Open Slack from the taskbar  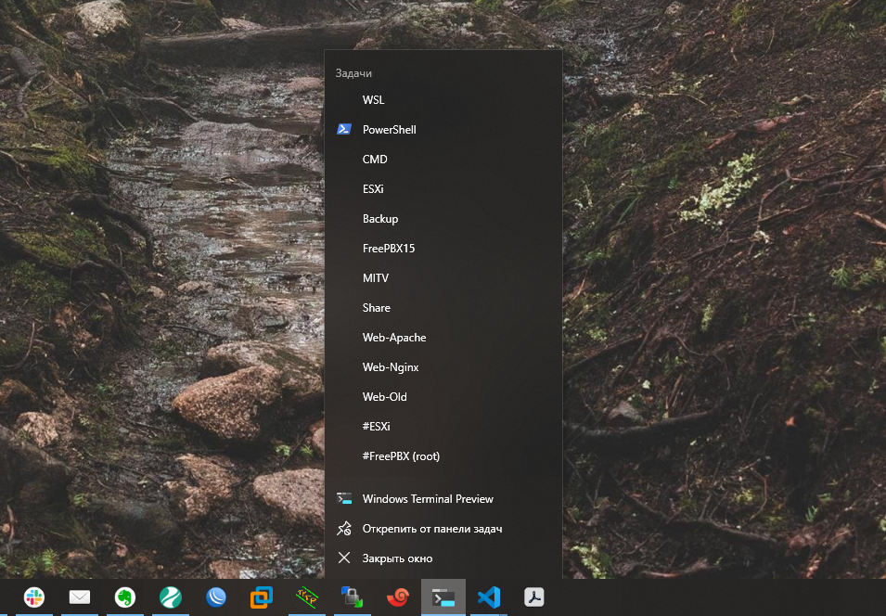[33, 597]
